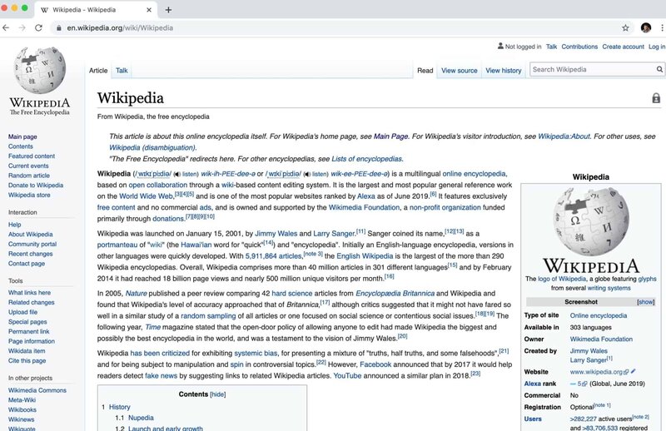Screen dimensions: 666x431
Task: Show the infobox Screenshot section
Action: [646, 302]
